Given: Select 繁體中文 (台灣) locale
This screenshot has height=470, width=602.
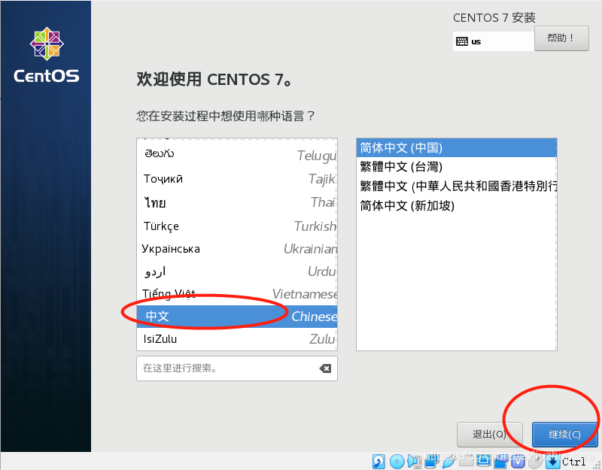Looking at the screenshot, I should pos(457,167).
